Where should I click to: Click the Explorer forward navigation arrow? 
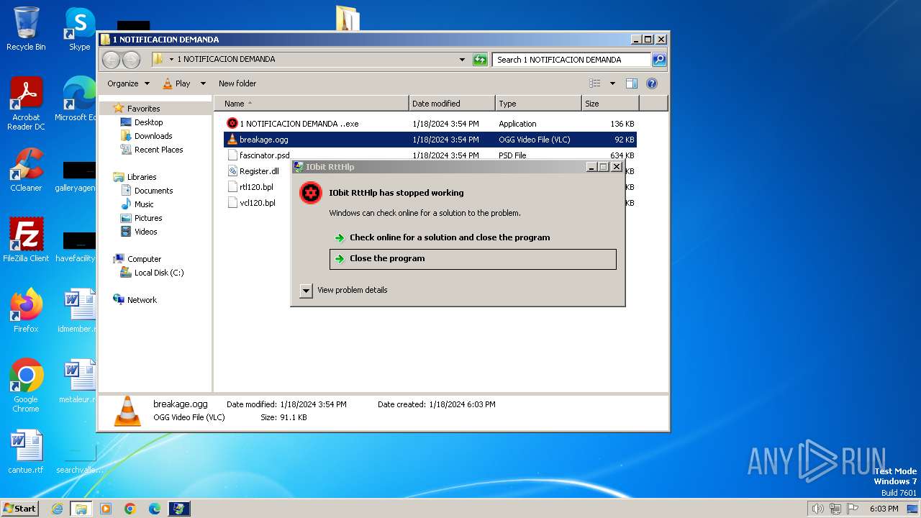coord(131,60)
